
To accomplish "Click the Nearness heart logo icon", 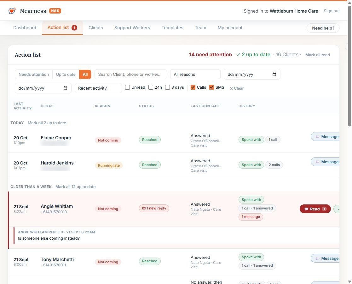I will point(12,11).
